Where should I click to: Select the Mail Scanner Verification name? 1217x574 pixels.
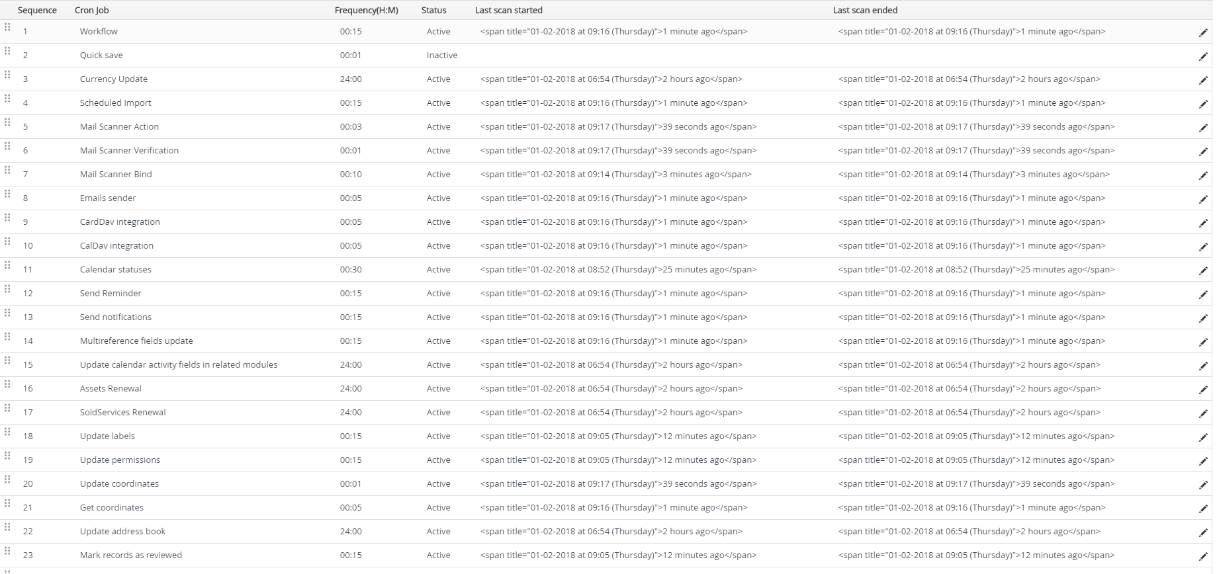click(x=129, y=151)
